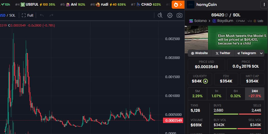This screenshot has width=268, height=134.
Task: Select the 5M timeframe tab
Action: tap(197, 94)
